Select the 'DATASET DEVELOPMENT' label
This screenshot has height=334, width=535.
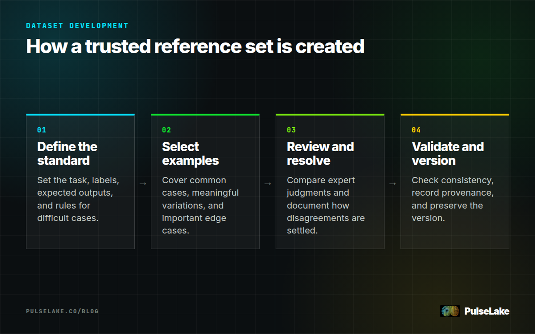[x=77, y=26]
